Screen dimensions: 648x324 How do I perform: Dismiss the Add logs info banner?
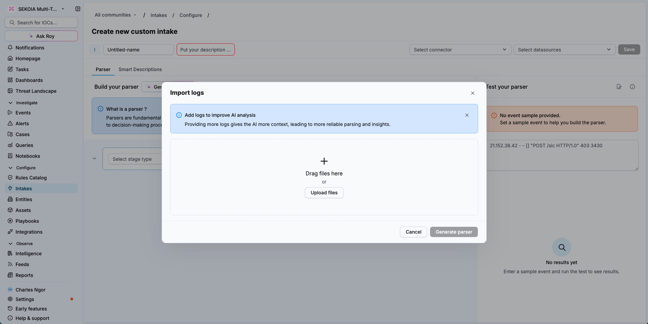(x=467, y=115)
